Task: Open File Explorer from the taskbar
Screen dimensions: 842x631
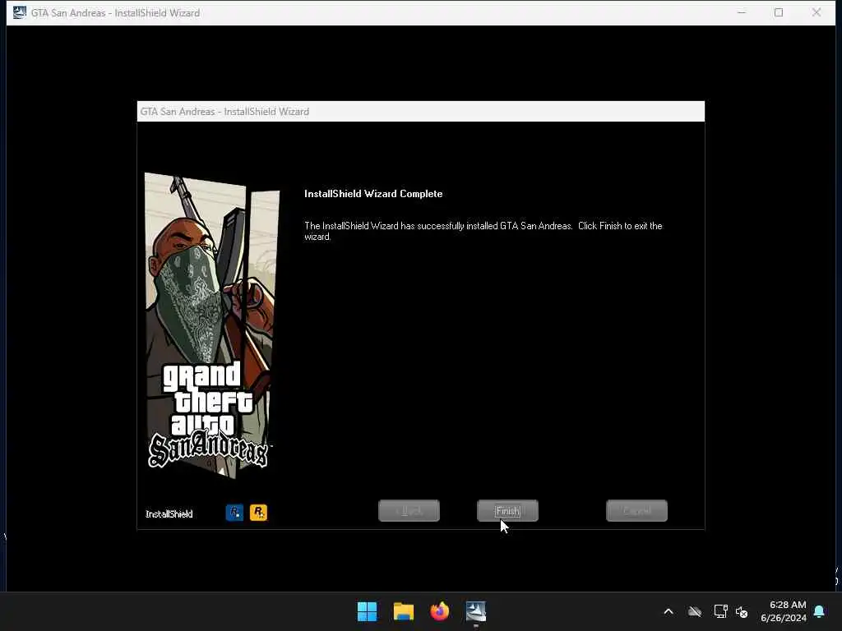Action: (x=404, y=611)
